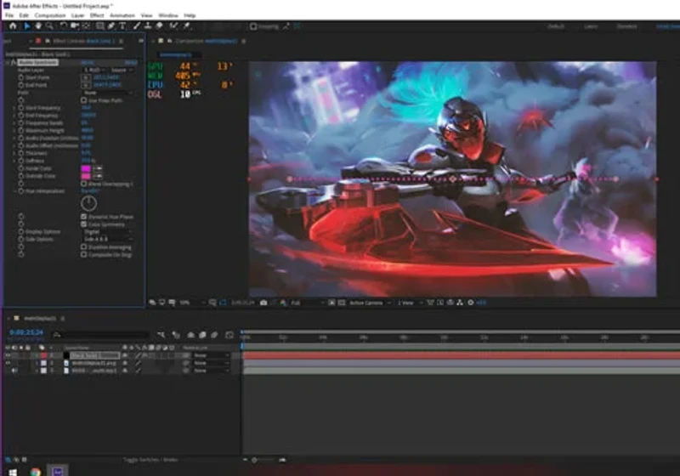Click the Home icon in the toolbar
Screen dimensions: 680x476
13,26
